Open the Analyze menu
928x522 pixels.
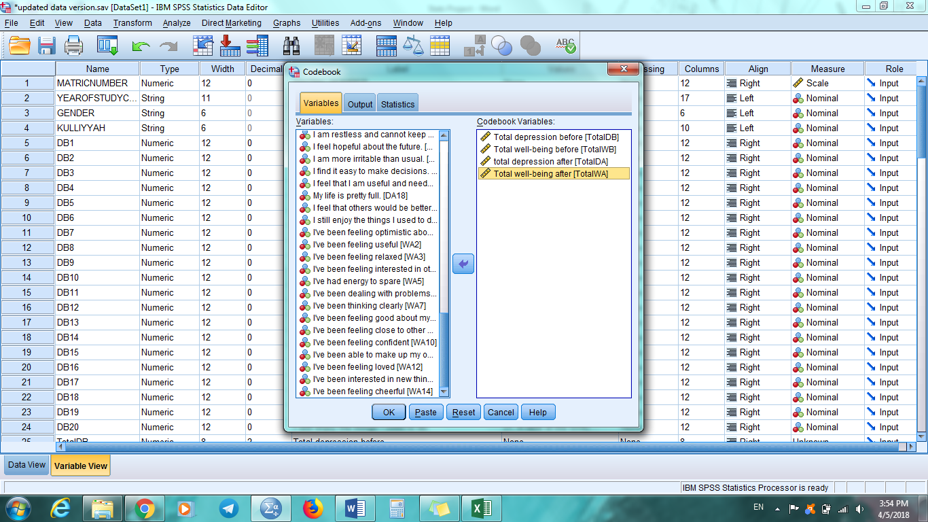176,22
